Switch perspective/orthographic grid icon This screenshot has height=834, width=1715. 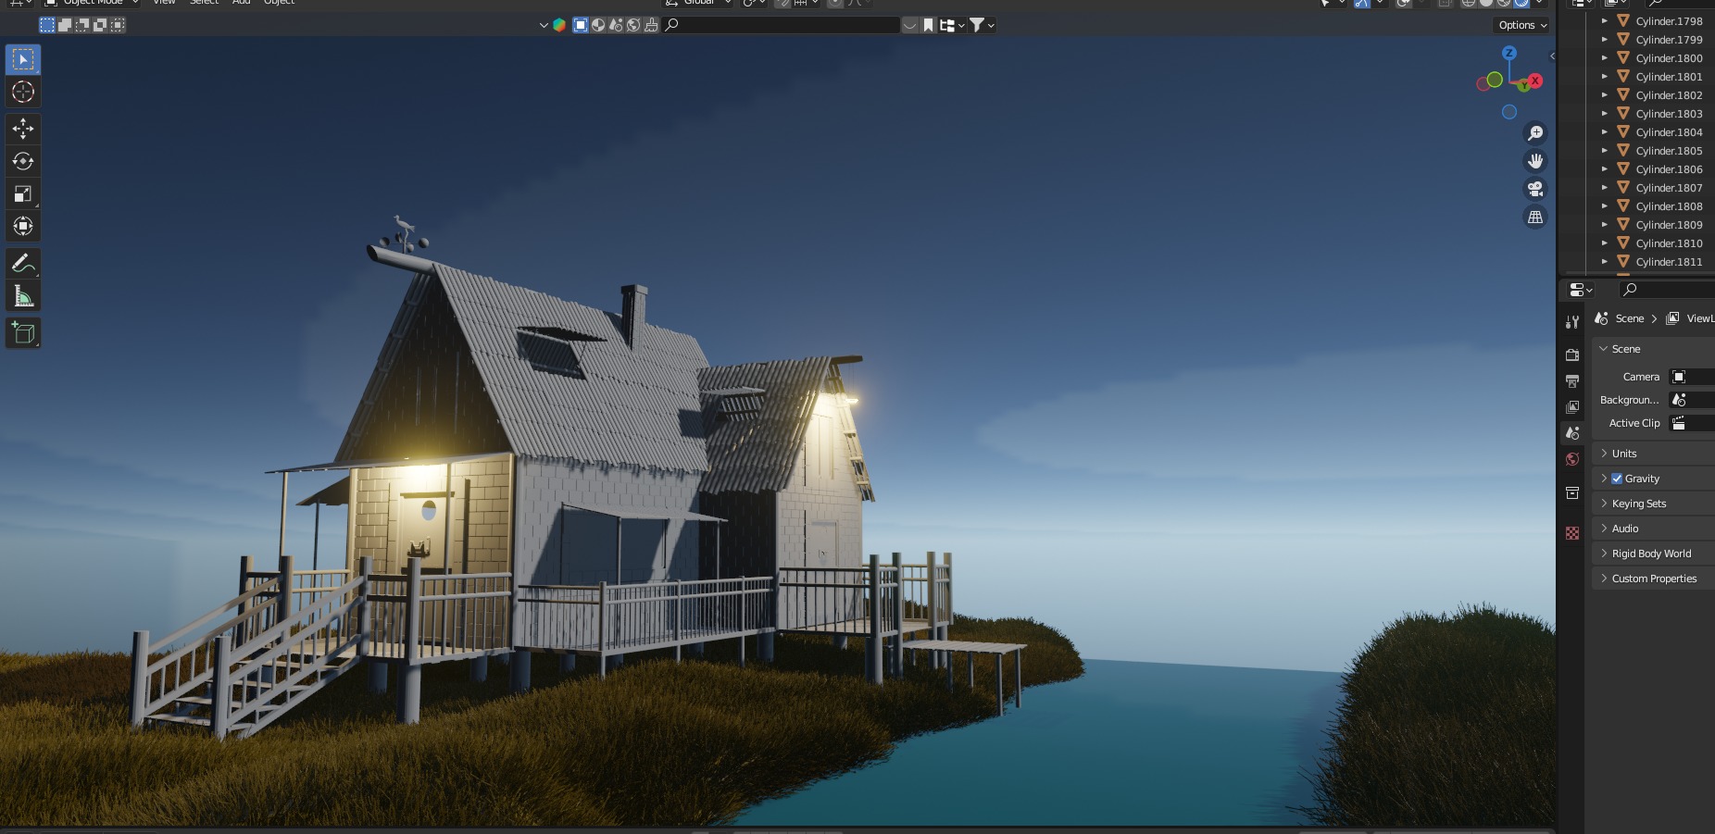[1535, 217]
